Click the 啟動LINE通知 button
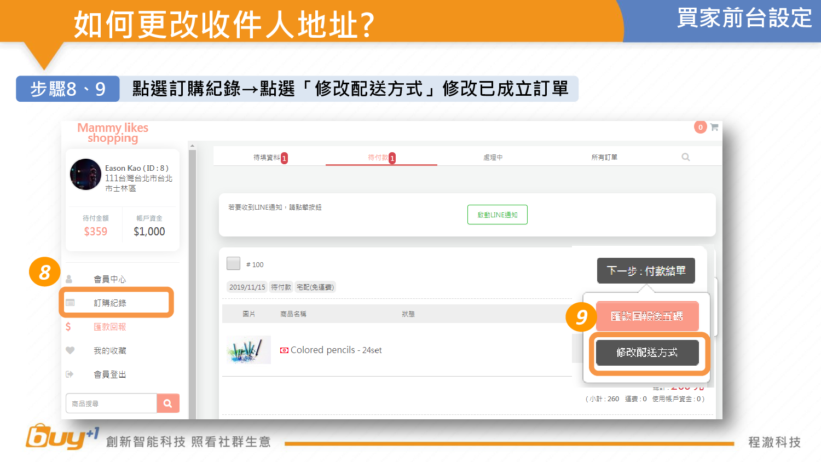This screenshot has height=462, width=821. (x=497, y=215)
